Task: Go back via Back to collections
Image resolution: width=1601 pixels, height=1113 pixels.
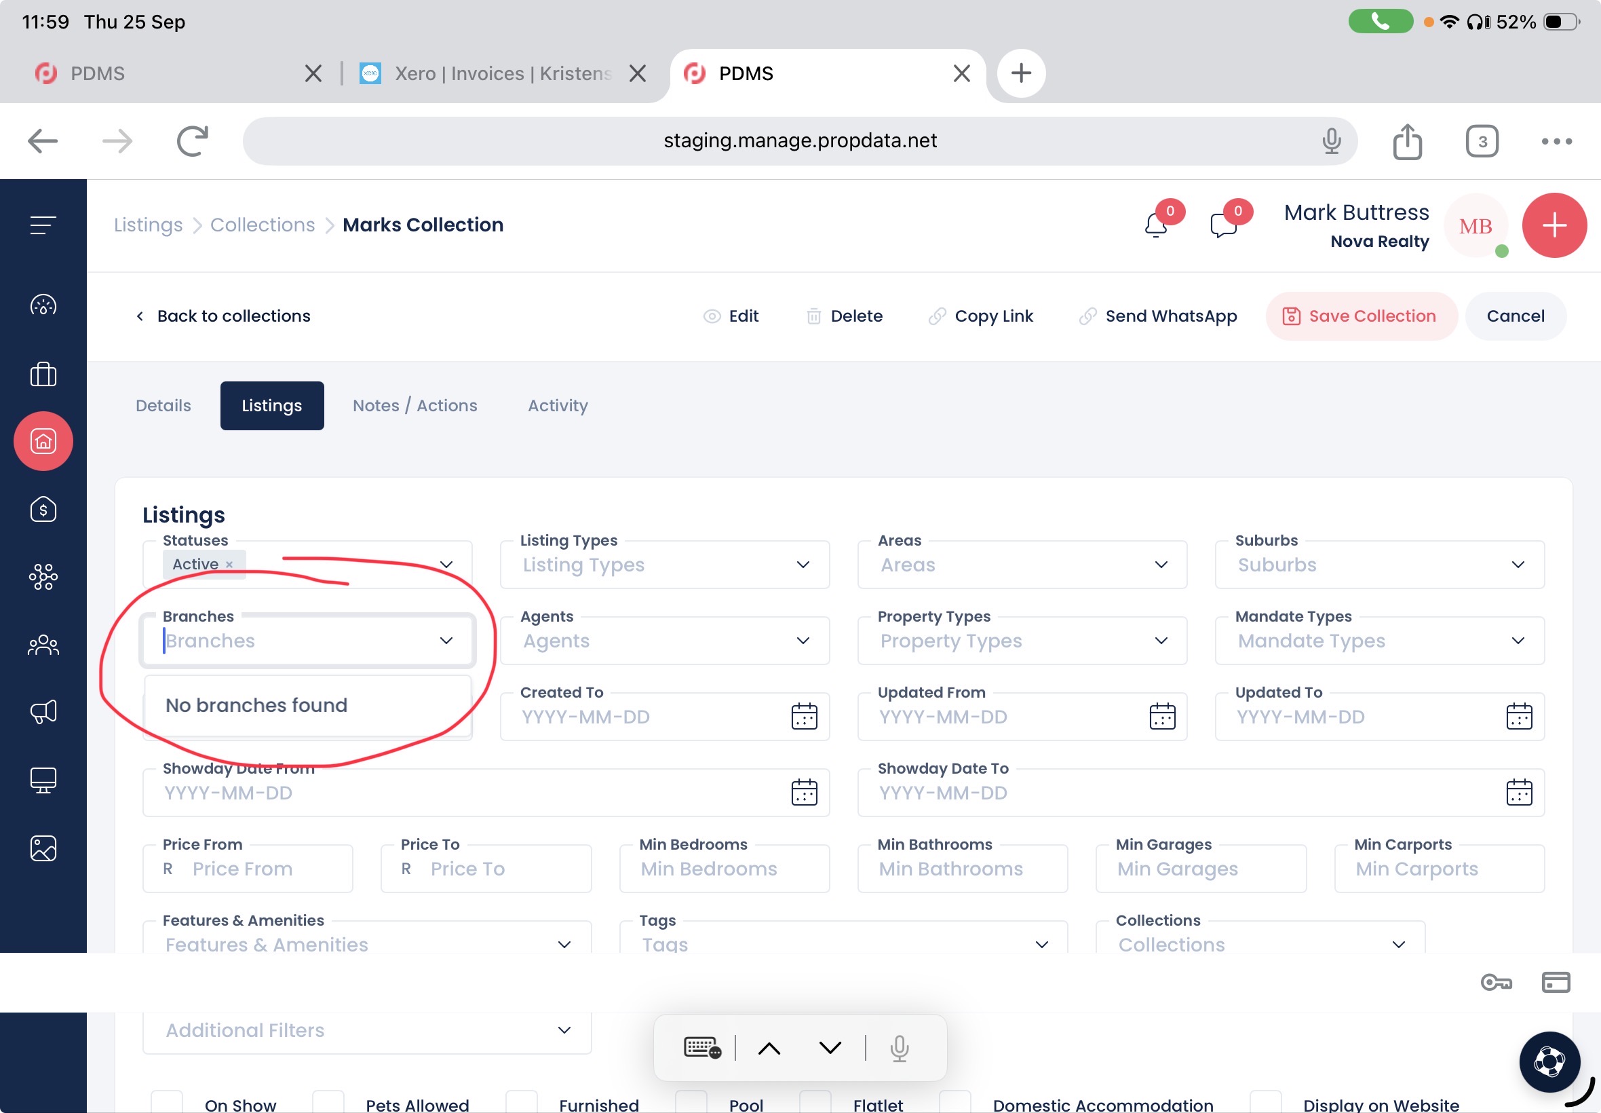Action: [x=223, y=317]
